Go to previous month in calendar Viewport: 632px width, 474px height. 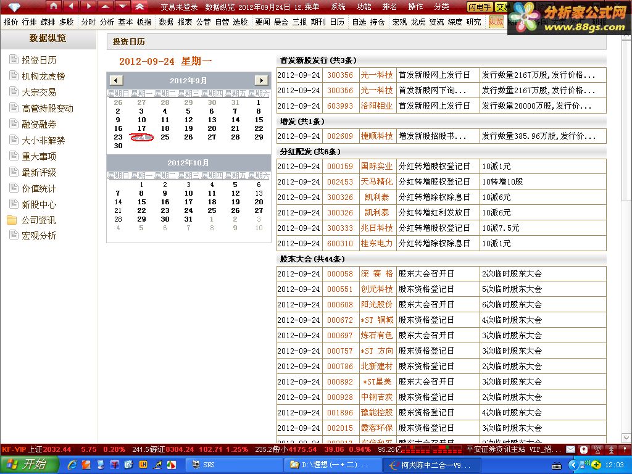click(116, 80)
